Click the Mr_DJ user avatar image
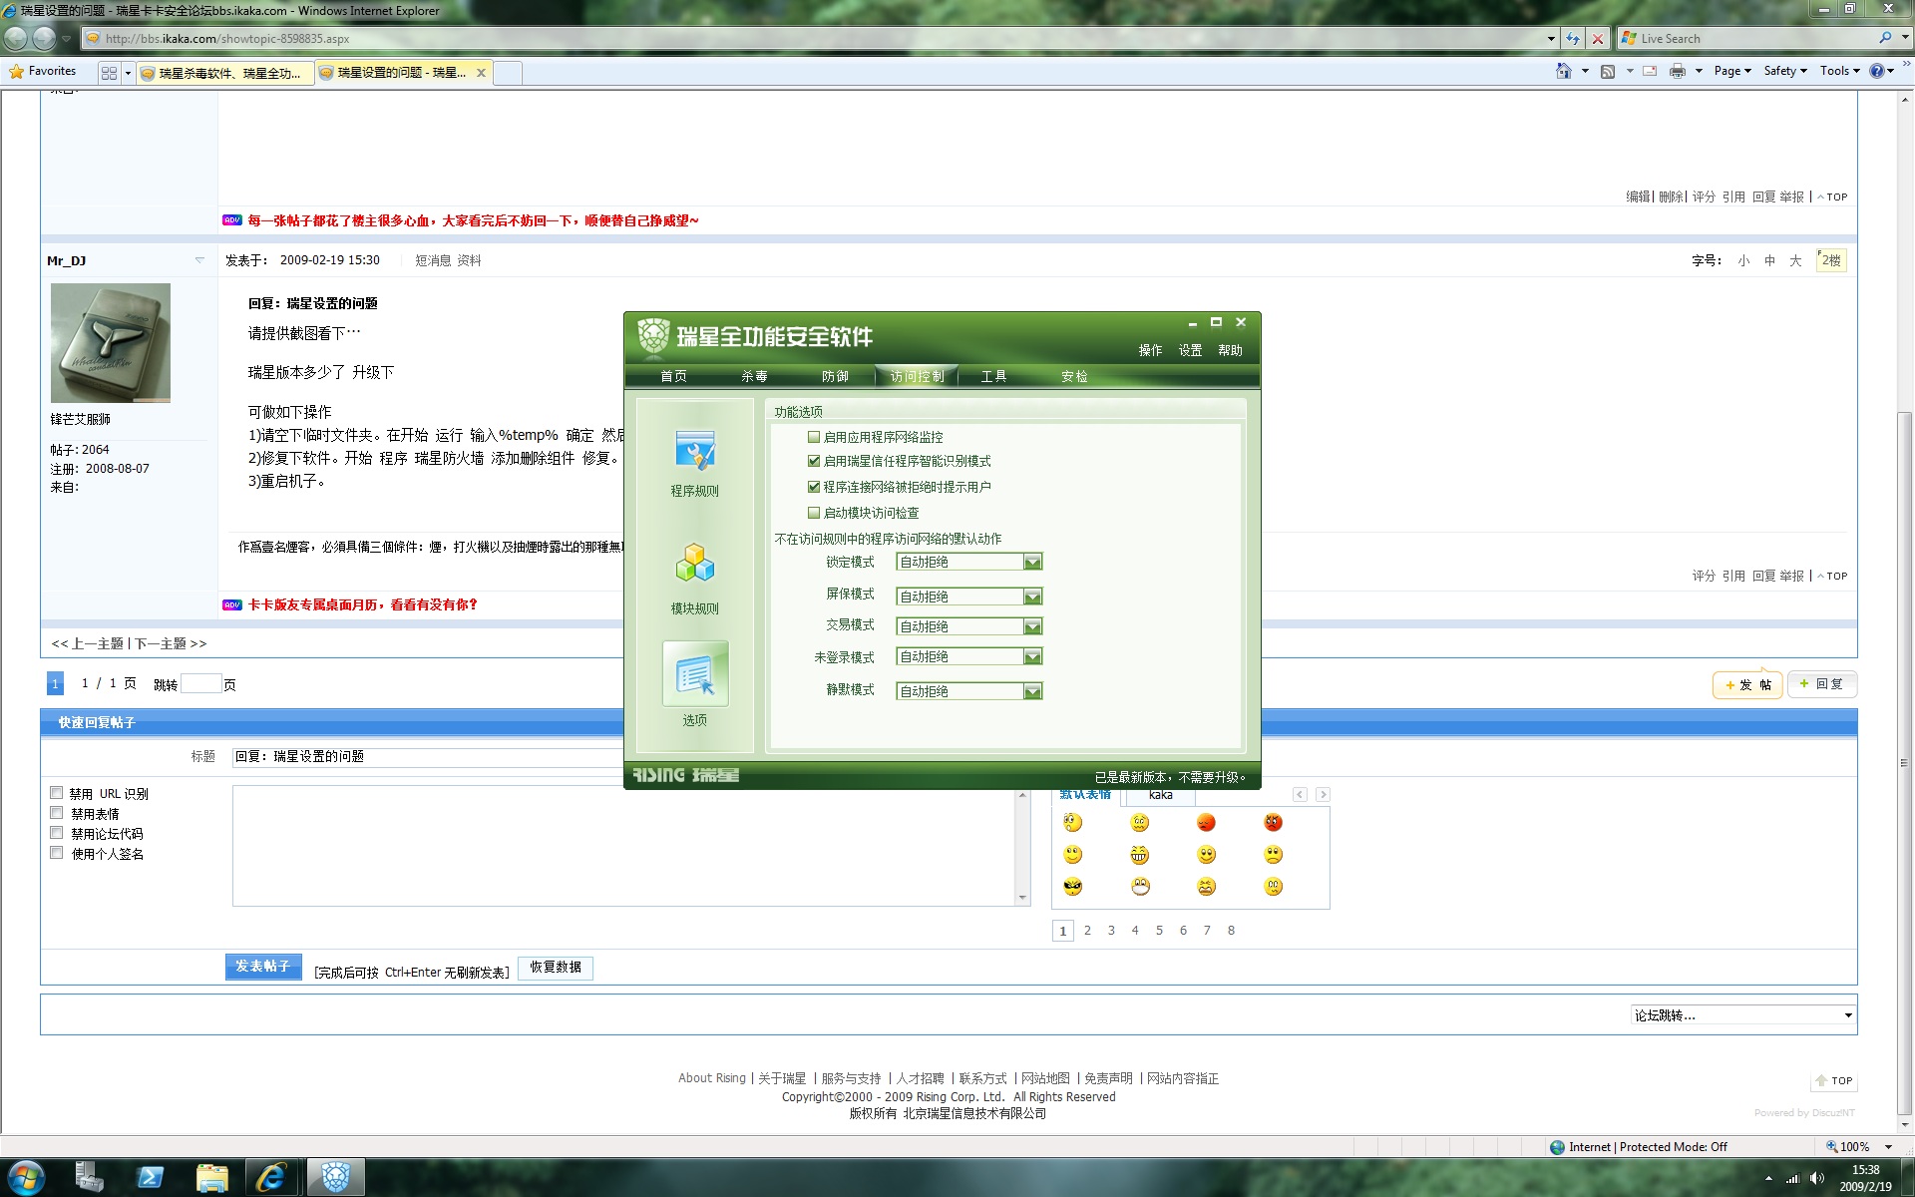Image resolution: width=1915 pixels, height=1197 pixels. click(x=110, y=343)
